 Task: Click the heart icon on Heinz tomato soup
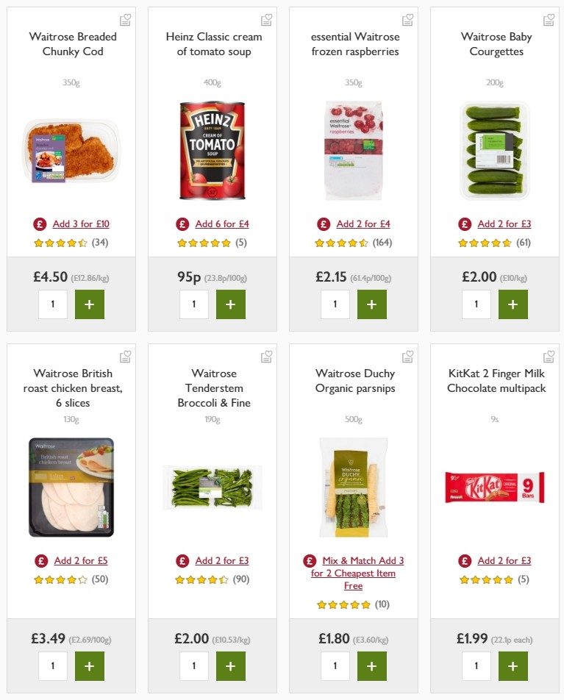(x=266, y=21)
